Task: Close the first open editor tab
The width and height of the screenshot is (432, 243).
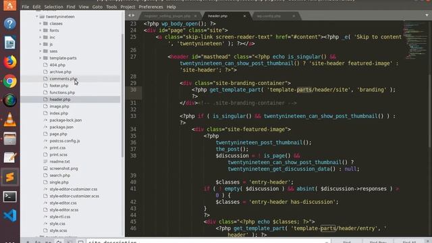Action: [195, 16]
